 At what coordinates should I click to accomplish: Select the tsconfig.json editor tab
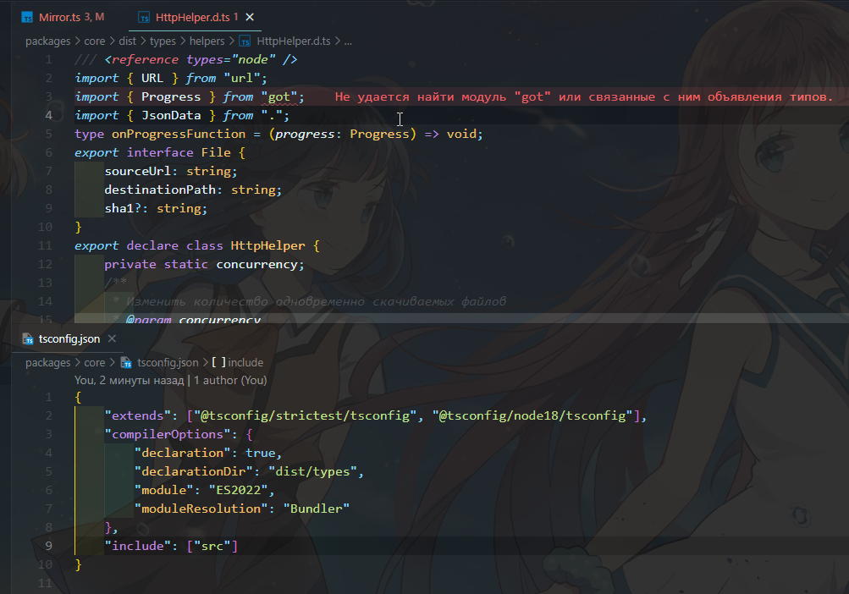[69, 339]
